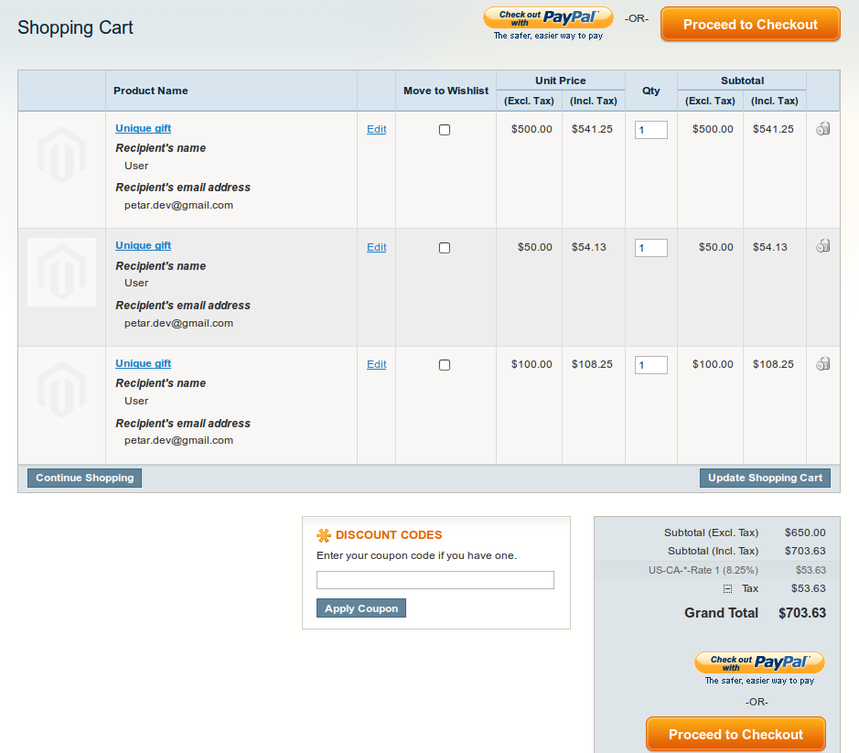The image size is (859, 753).
Task: Click product thumbnail of the $500.00 item
Action: click(62, 155)
